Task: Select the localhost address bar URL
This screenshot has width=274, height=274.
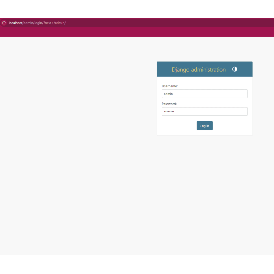Action: 37,23
